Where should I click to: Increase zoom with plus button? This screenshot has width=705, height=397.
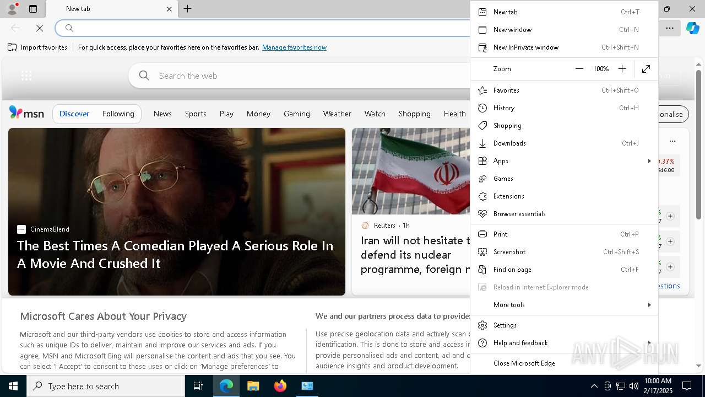pos(622,69)
